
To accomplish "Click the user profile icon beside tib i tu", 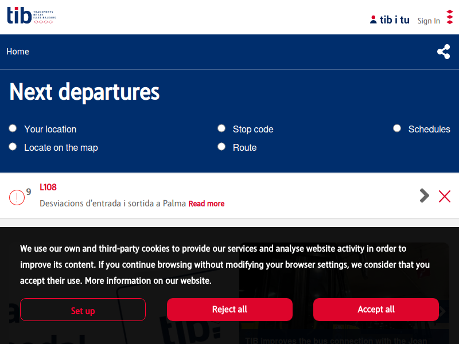I will tap(374, 19).
